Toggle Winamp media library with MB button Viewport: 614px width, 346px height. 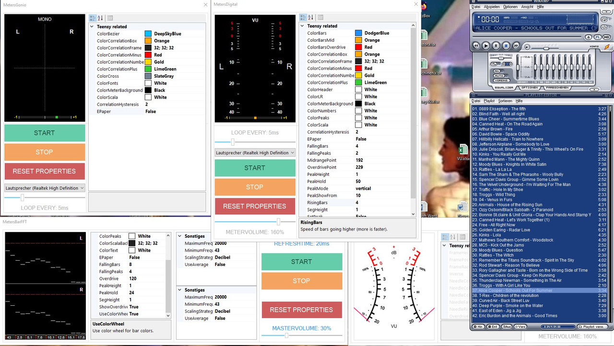tap(606, 37)
